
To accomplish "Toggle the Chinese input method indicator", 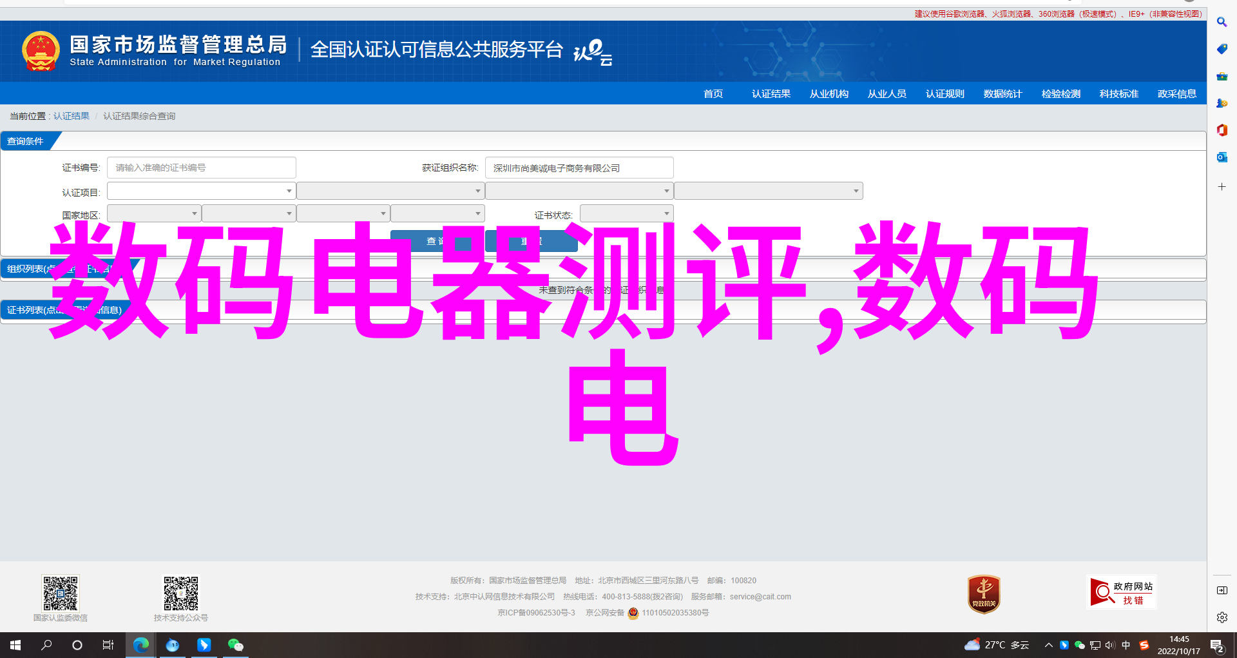I will (1126, 645).
